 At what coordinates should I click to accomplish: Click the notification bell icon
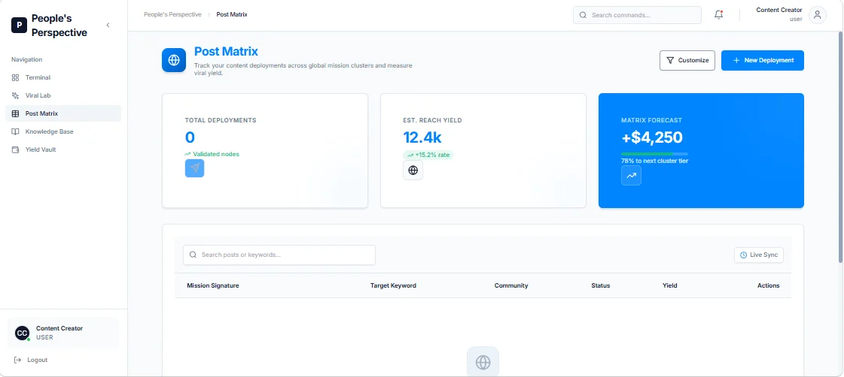(x=718, y=15)
